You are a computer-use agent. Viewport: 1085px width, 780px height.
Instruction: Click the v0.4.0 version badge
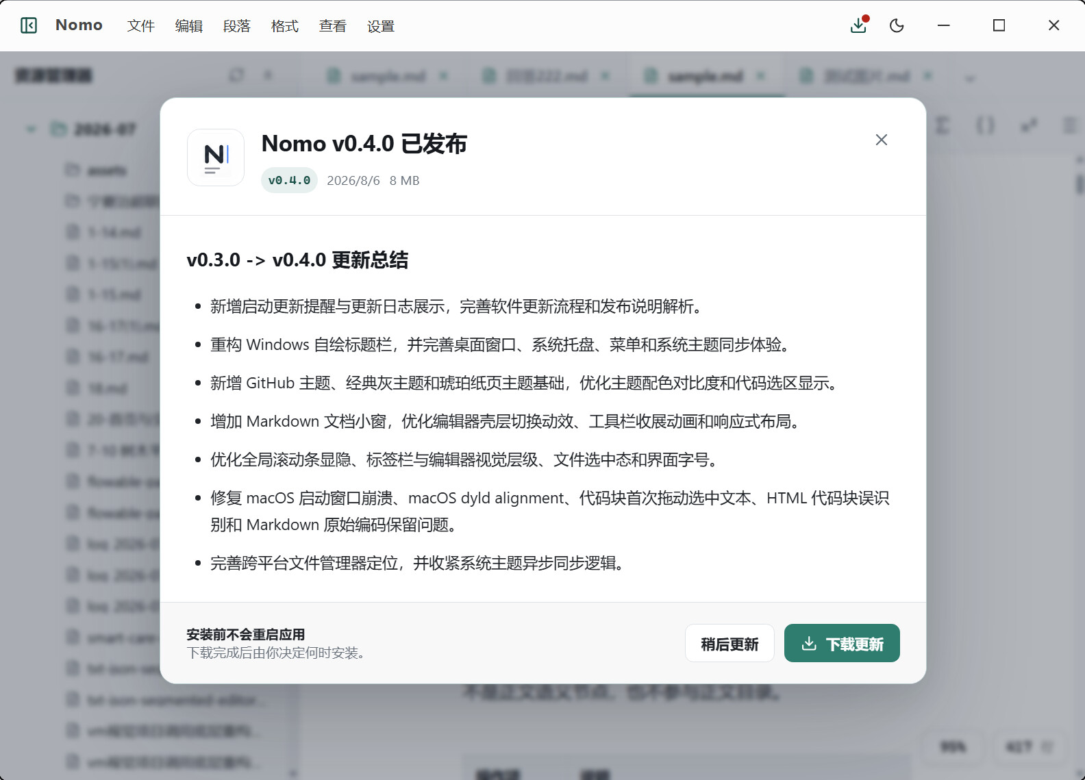coord(289,180)
